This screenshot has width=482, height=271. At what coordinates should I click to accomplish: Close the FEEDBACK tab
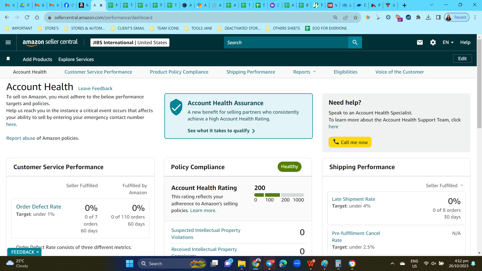pos(38,252)
